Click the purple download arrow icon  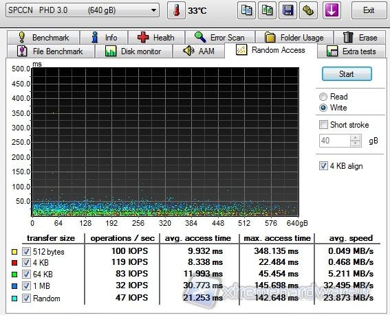tap(332, 10)
